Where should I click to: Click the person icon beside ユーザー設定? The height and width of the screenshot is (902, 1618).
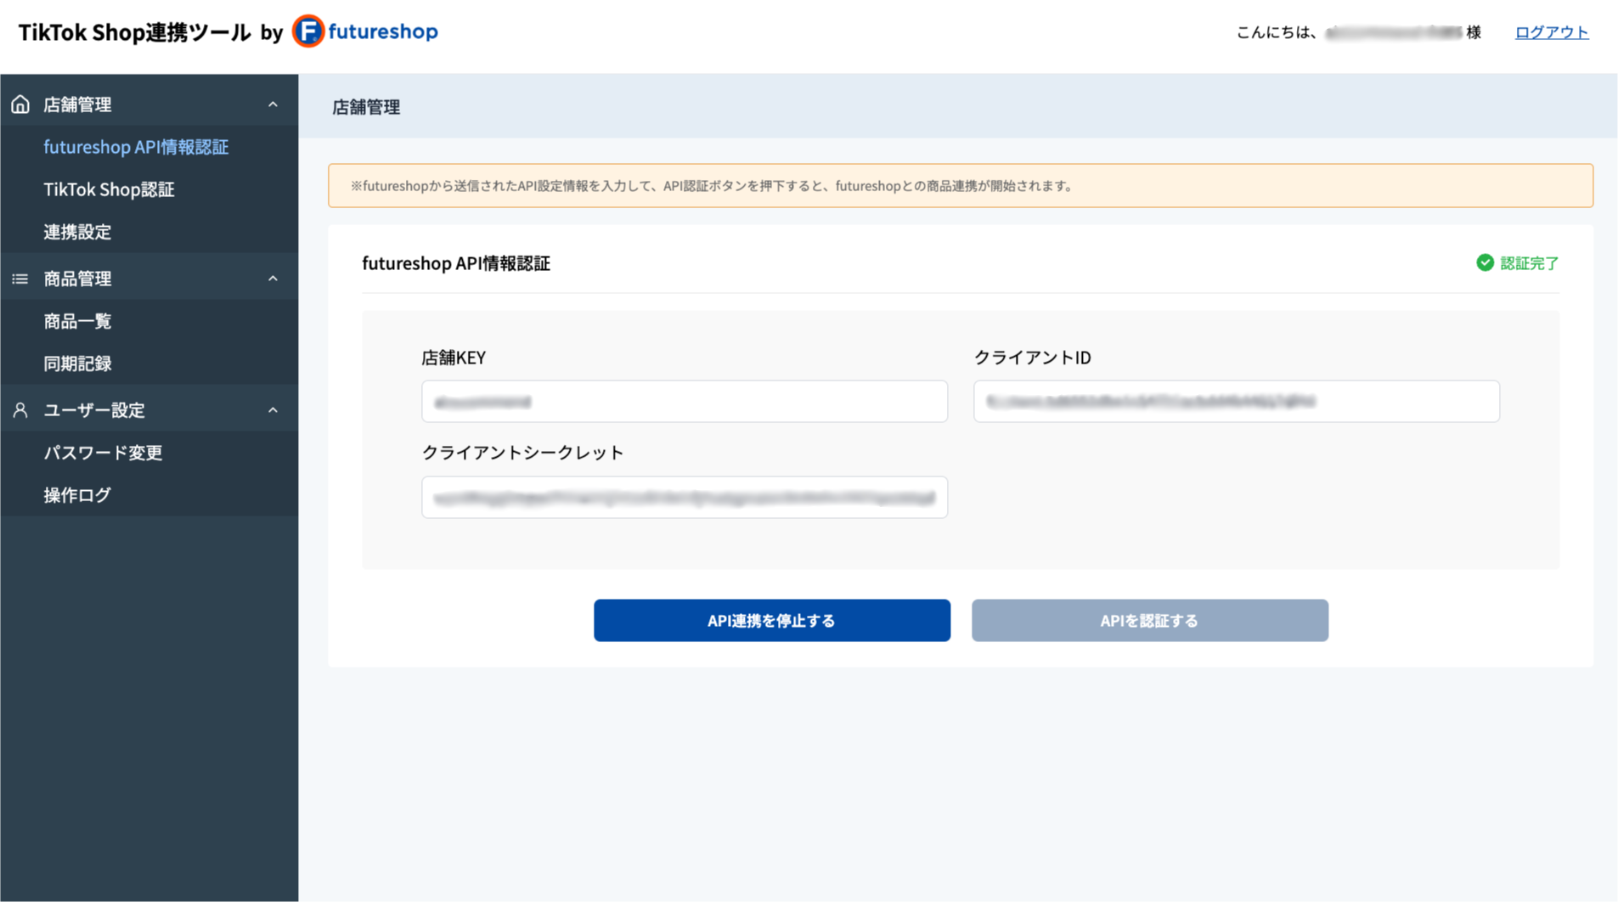[20, 409]
